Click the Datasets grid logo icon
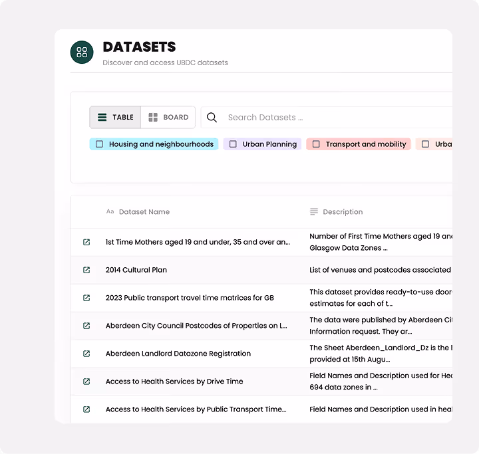 click(82, 53)
